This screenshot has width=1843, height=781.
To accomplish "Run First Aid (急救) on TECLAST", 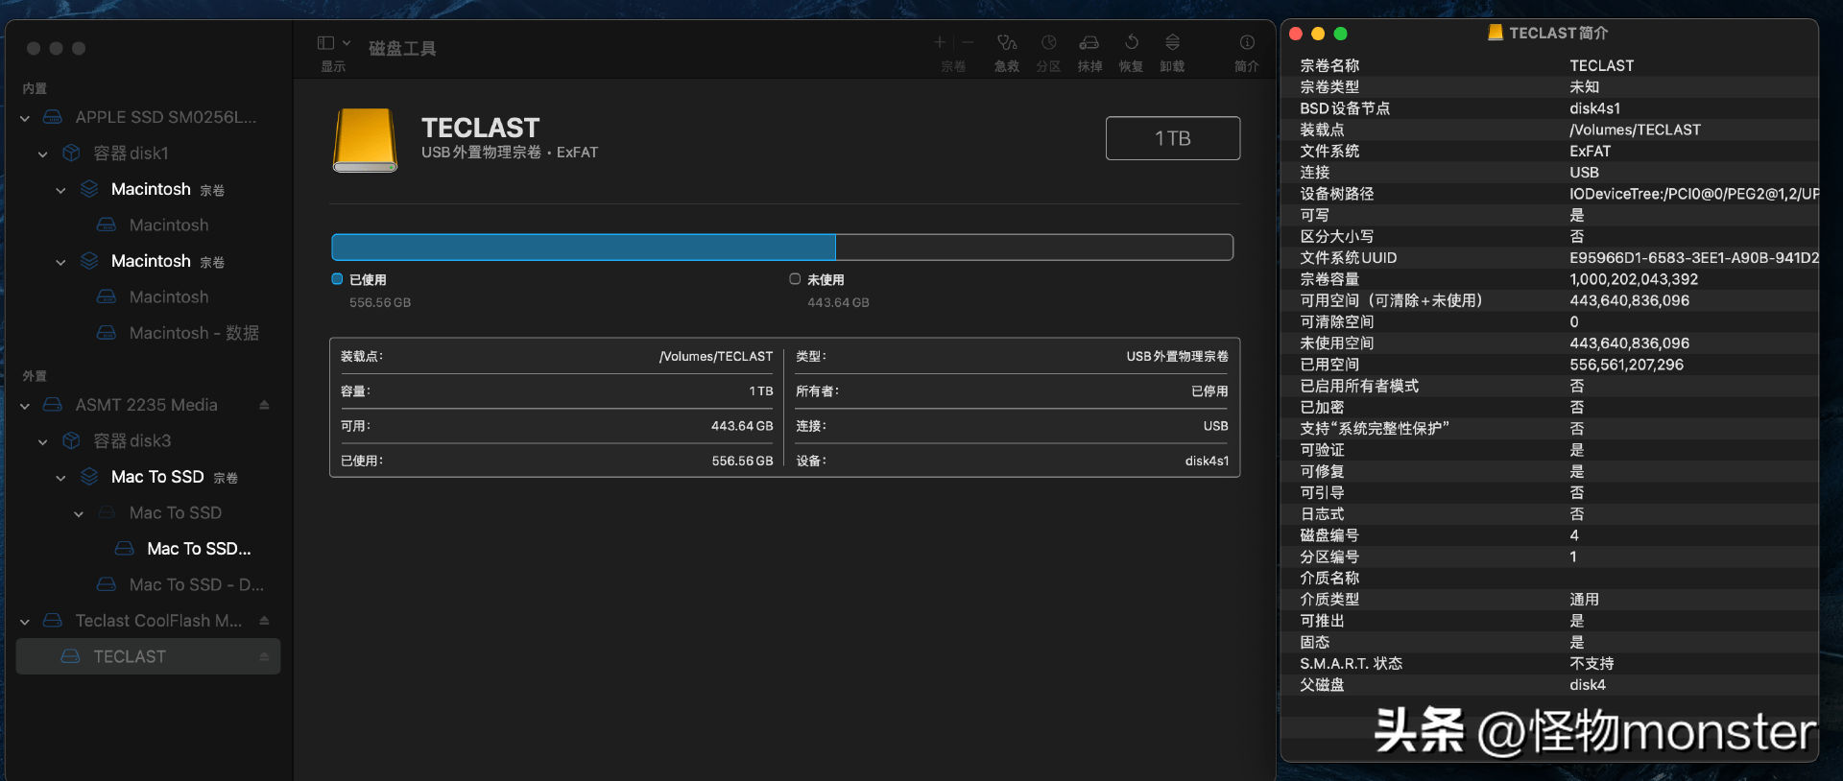I will 1007,42.
